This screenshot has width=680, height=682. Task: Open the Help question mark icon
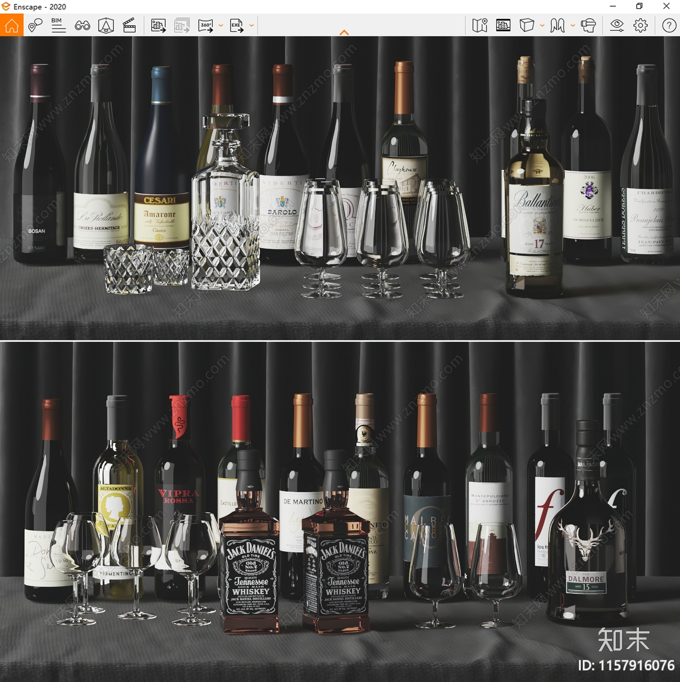669,26
